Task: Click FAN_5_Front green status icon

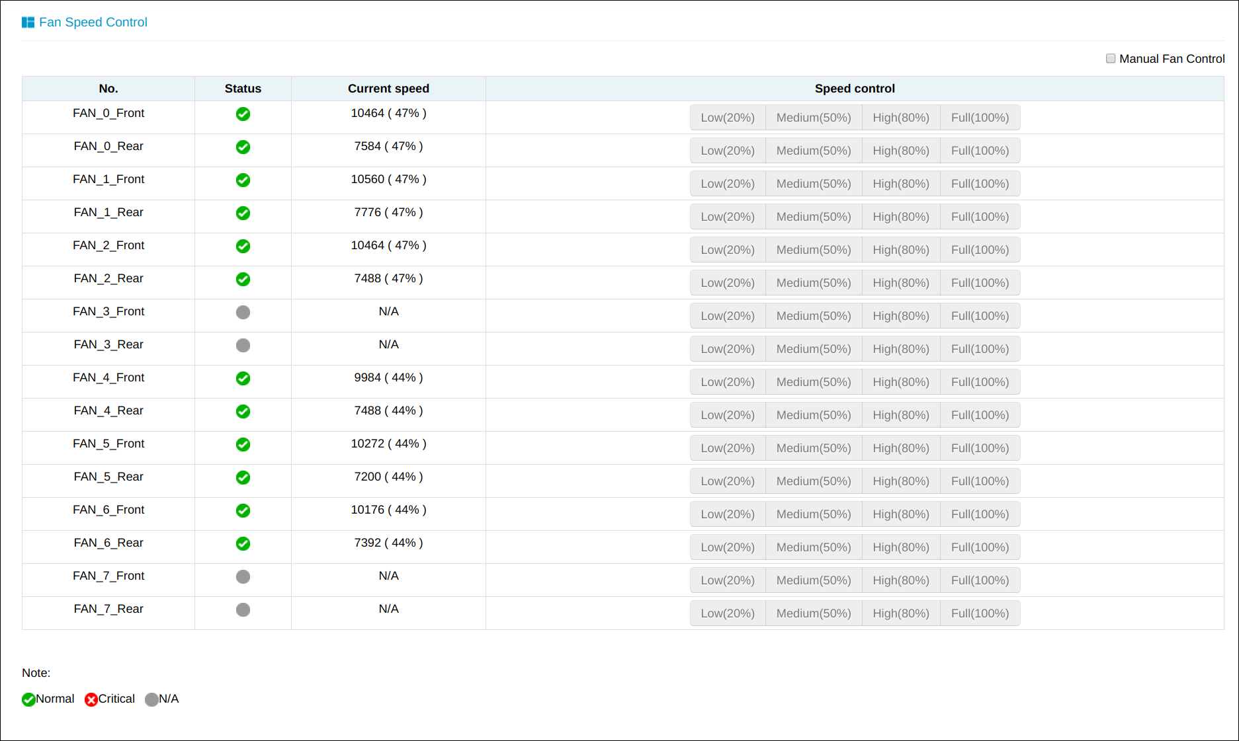Action: coord(243,444)
